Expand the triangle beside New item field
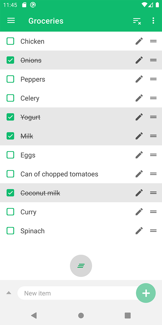Viewport: 162px width, 325px height. 9,293
